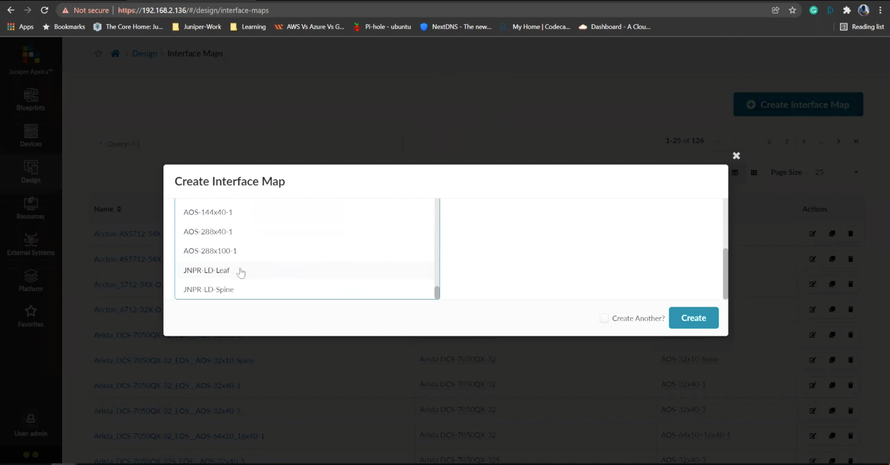The width and height of the screenshot is (890, 465).
Task: Choose AOS-288x100-1 from the list
Action: coord(305,251)
